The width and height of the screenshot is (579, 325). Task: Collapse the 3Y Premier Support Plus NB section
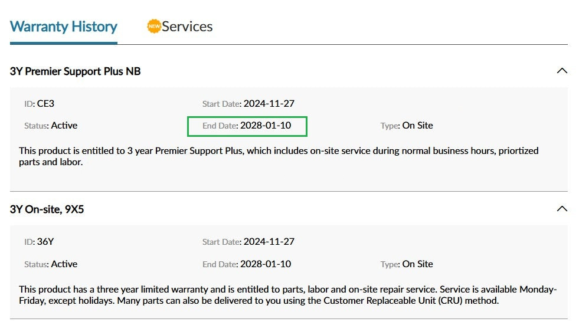562,71
